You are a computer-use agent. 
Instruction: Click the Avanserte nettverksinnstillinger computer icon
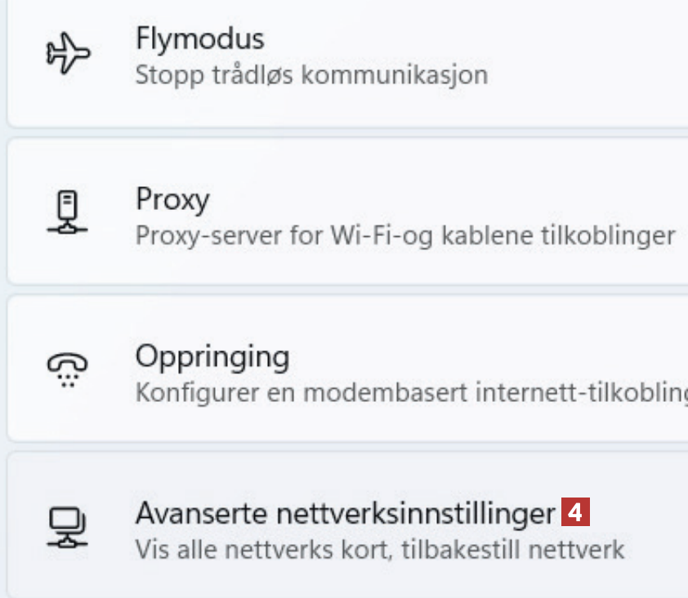click(68, 525)
